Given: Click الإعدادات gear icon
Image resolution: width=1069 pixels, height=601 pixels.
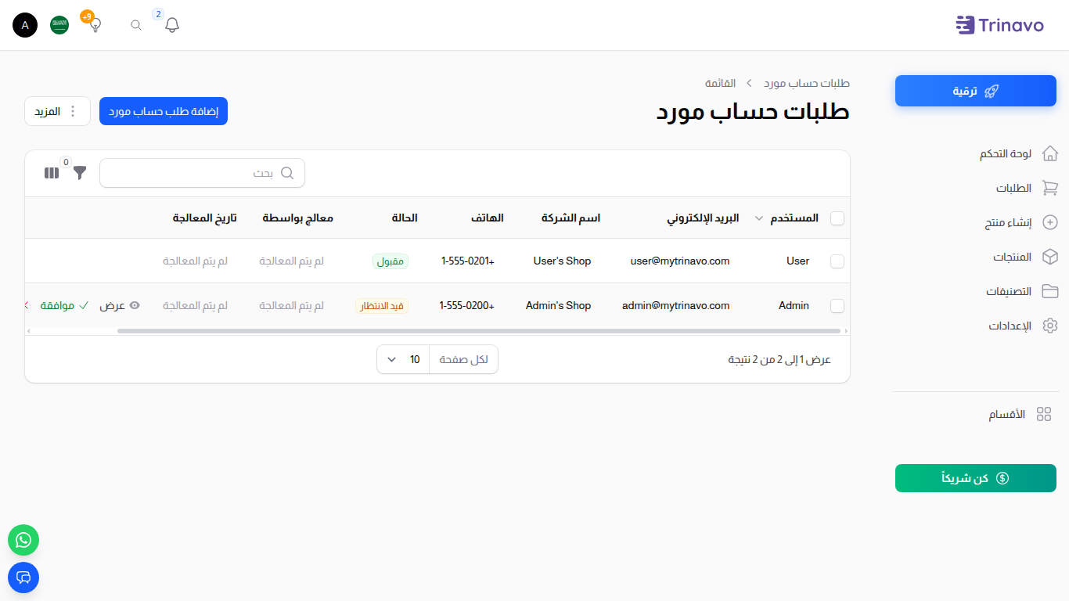Looking at the screenshot, I should tap(1050, 326).
